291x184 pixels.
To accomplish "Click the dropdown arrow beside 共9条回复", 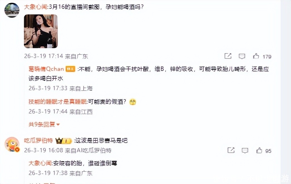I will click(58, 125).
